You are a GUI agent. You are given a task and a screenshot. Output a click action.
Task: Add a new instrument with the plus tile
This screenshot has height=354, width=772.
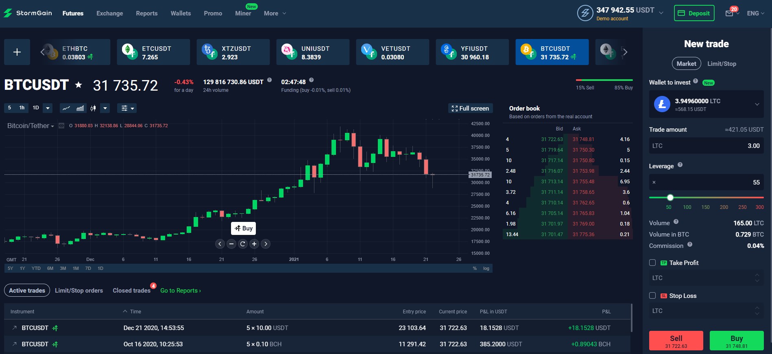tap(17, 52)
